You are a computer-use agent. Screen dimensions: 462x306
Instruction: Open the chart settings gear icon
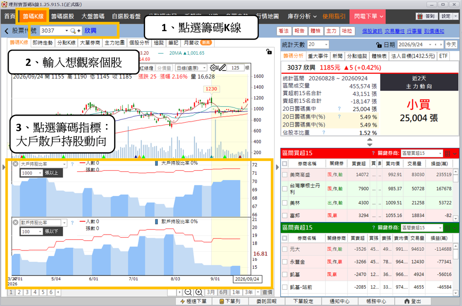213,68
